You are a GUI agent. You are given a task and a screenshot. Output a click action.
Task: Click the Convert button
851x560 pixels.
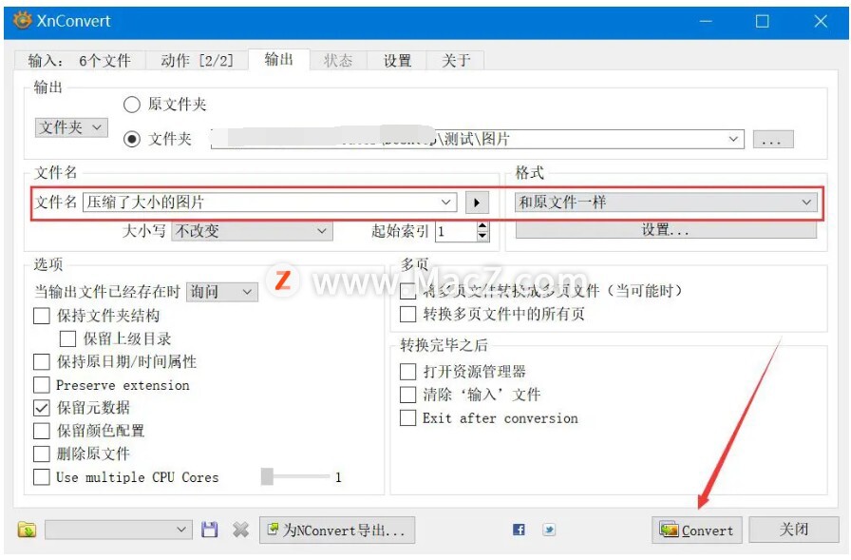click(x=697, y=530)
